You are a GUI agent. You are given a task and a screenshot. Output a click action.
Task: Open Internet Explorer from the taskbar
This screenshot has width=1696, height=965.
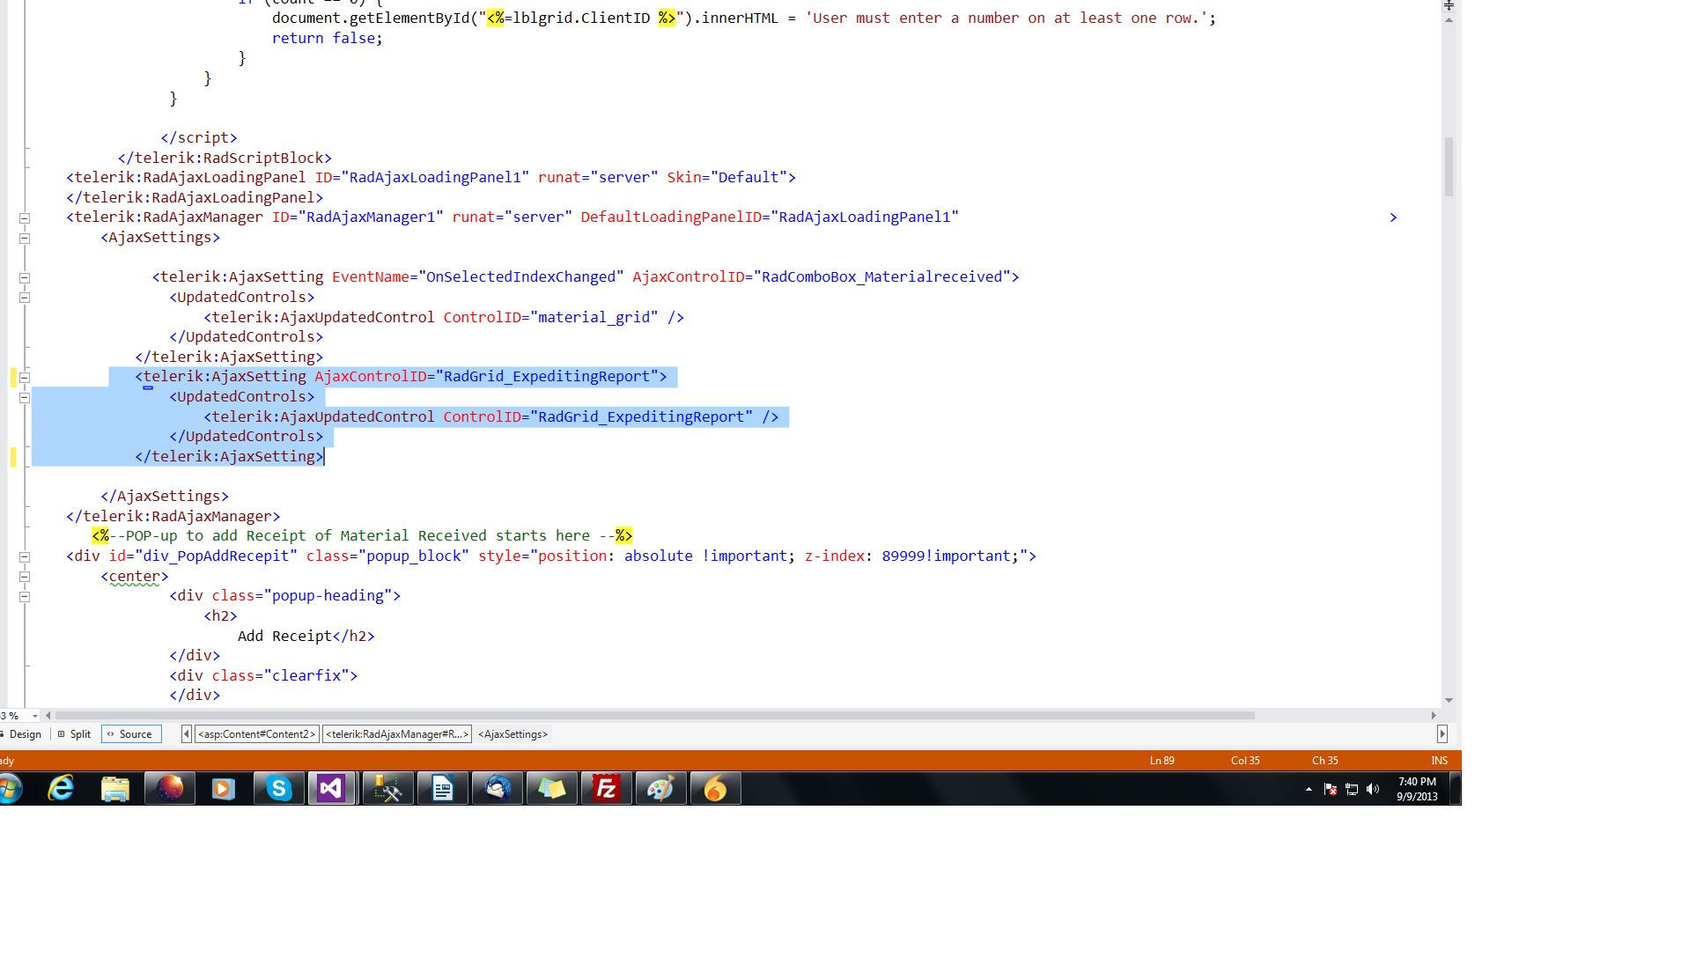[61, 788]
